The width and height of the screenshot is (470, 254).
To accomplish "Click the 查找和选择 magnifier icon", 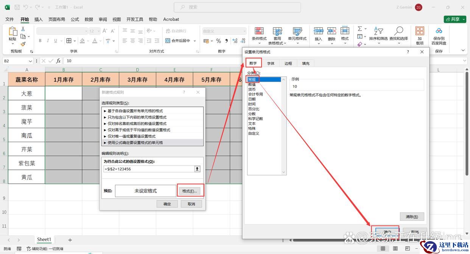I will click(398, 32).
